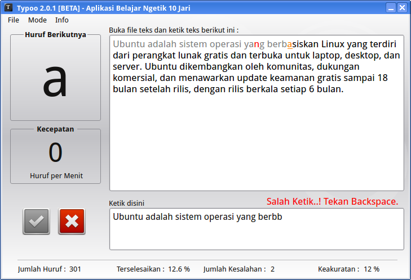
Task: Click the 'Keakuratan : 12 %' status
Action: click(x=349, y=269)
